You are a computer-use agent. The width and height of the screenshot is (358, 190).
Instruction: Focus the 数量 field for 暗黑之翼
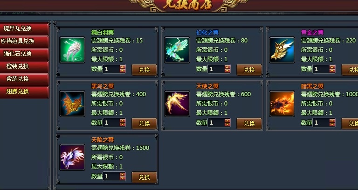[x=321, y=123]
